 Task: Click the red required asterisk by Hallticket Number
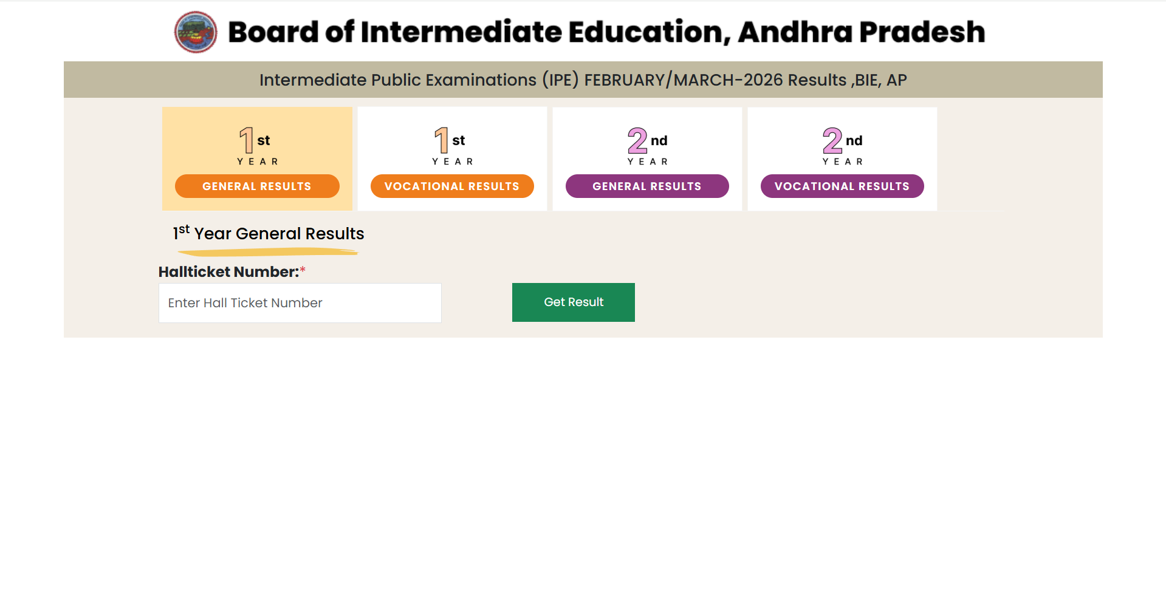(x=303, y=270)
